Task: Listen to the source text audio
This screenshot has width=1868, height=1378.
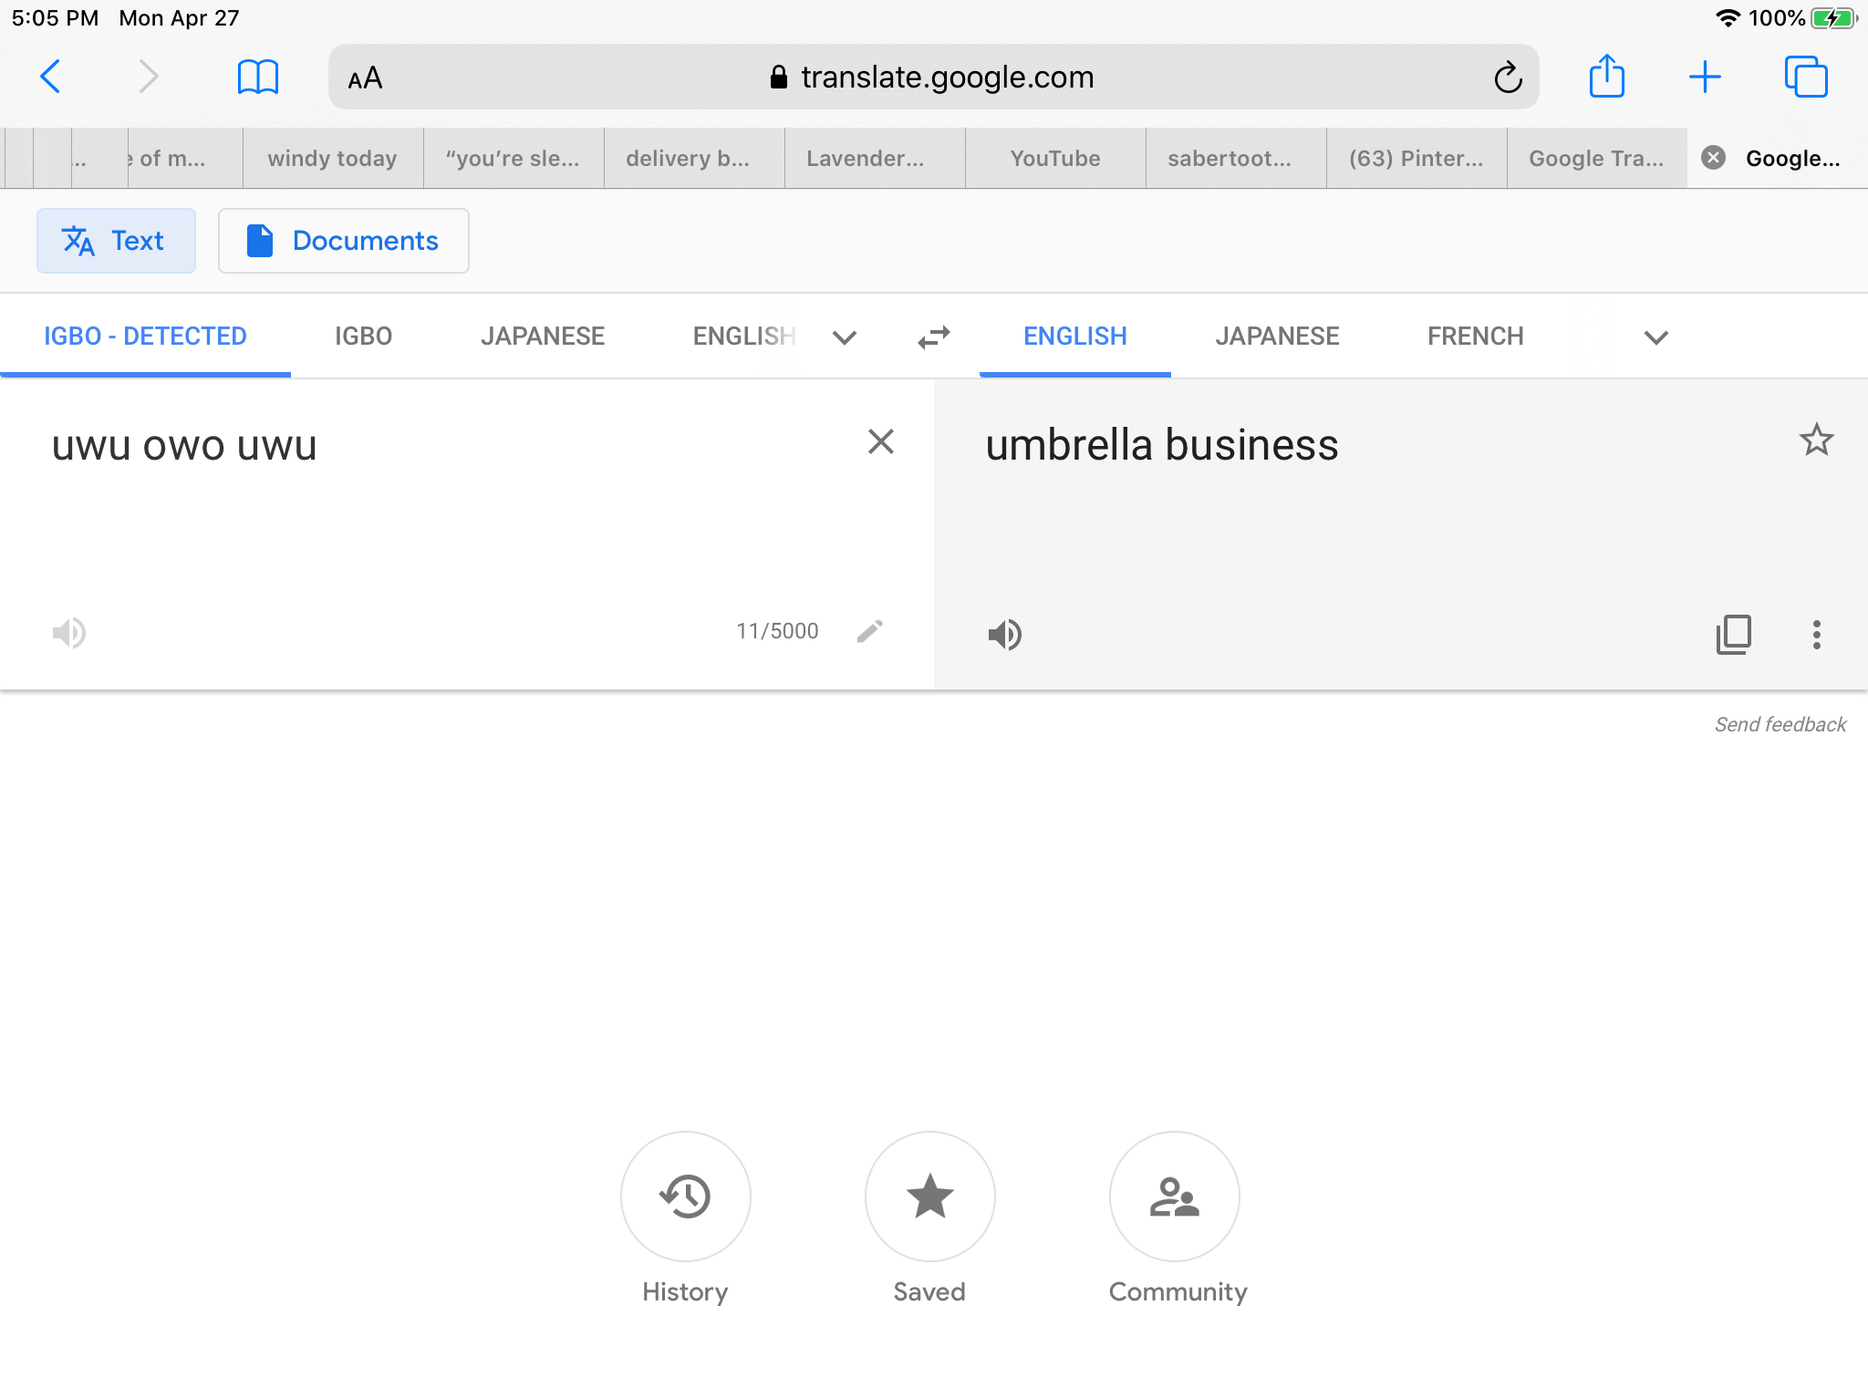Action: (x=69, y=632)
